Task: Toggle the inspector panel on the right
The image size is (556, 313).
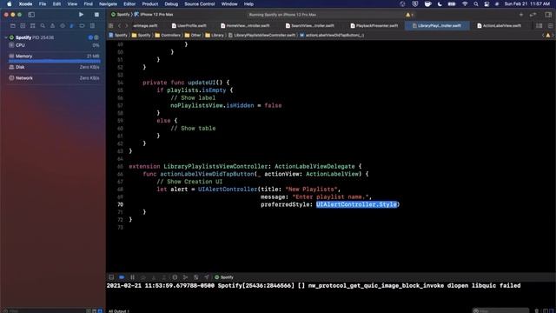Action: [548, 15]
